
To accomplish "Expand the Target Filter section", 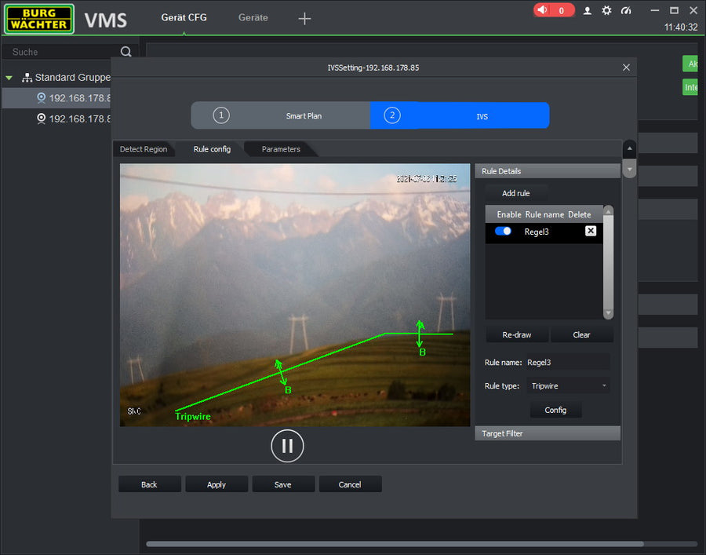I will (547, 433).
